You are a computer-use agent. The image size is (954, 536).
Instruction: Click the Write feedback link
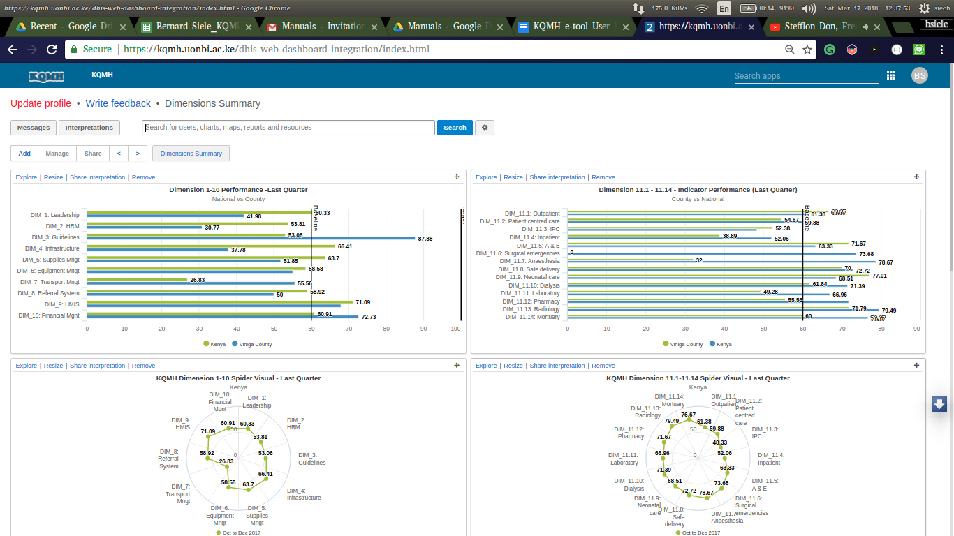[118, 103]
